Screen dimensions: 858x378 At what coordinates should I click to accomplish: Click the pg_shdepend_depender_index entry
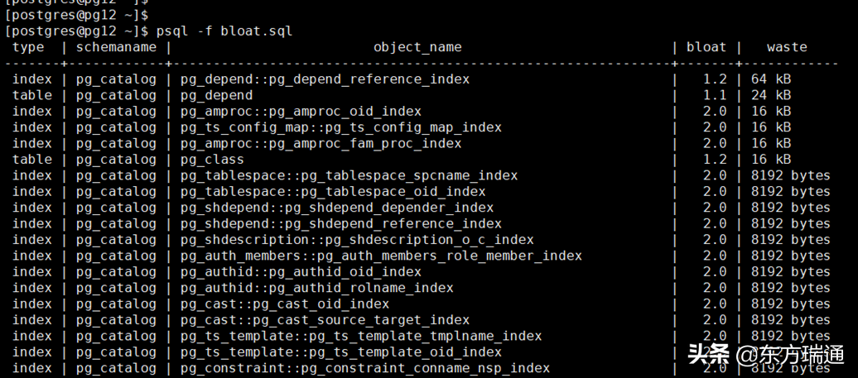337,208
